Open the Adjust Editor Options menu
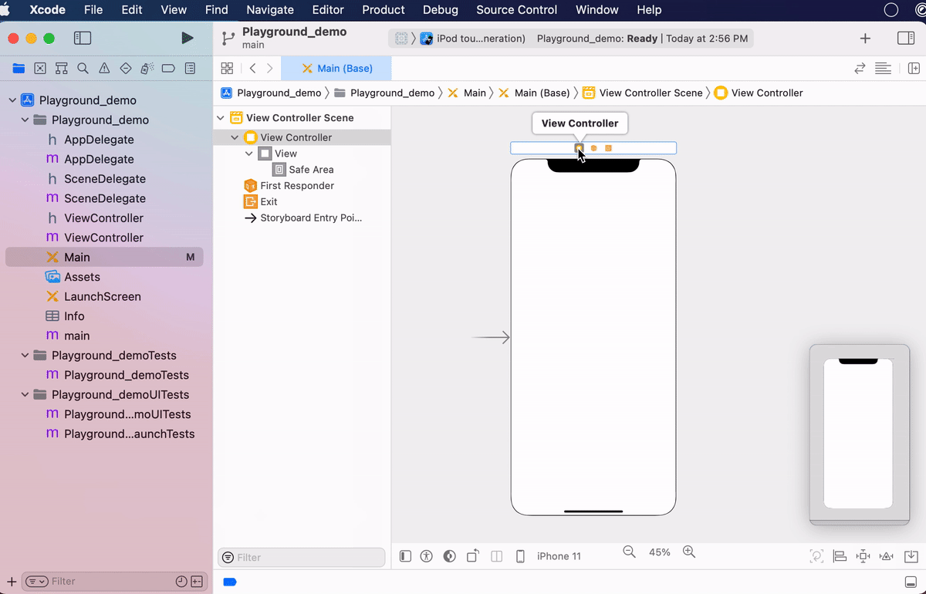The image size is (926, 594). pyautogui.click(x=884, y=68)
